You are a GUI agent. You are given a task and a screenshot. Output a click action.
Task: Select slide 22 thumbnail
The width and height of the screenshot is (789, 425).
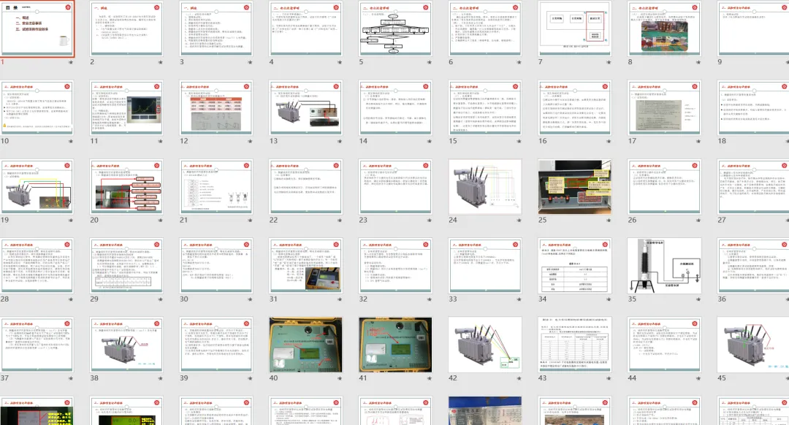[306, 187]
